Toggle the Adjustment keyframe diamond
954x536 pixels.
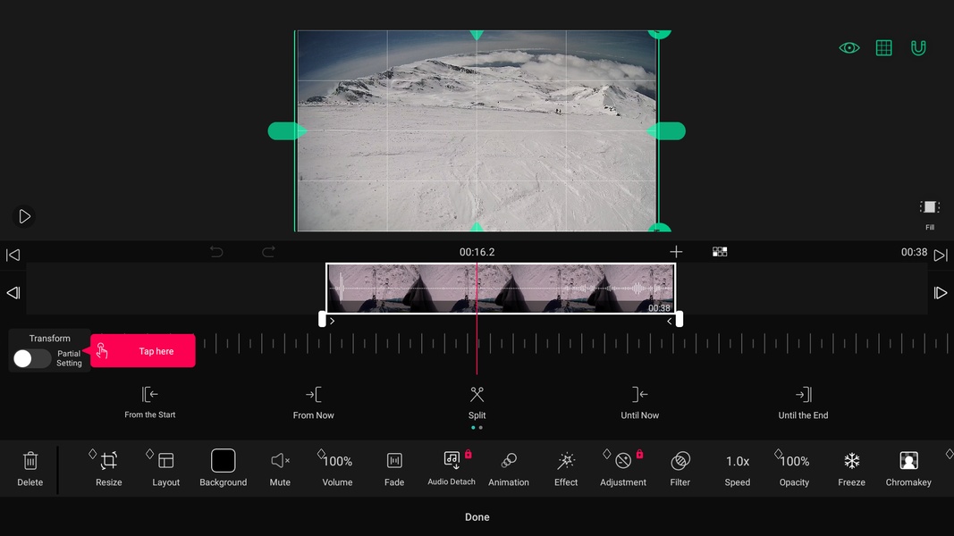click(606, 453)
